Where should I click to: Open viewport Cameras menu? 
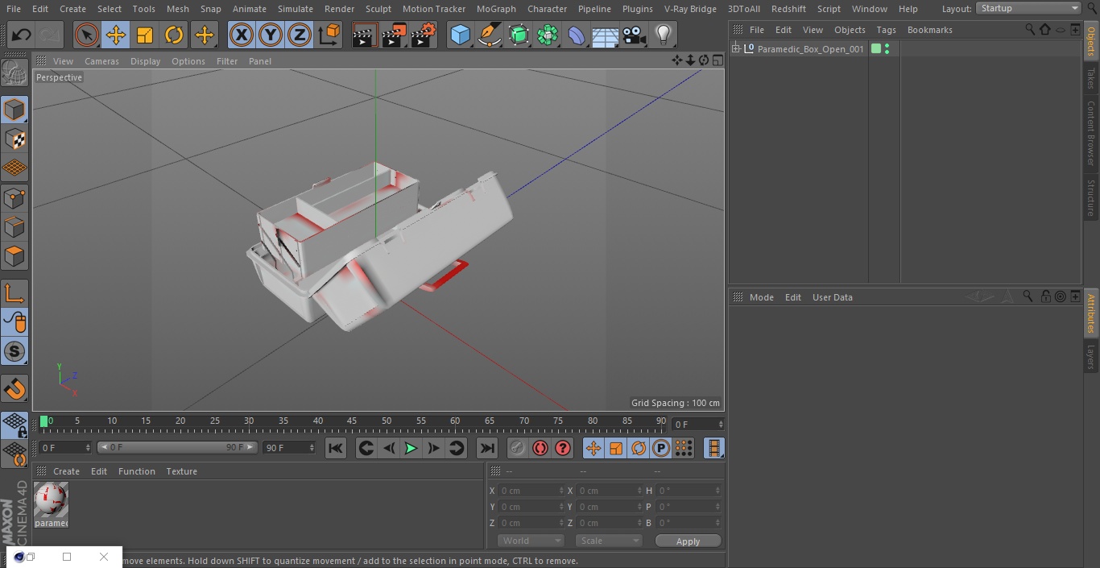101,61
